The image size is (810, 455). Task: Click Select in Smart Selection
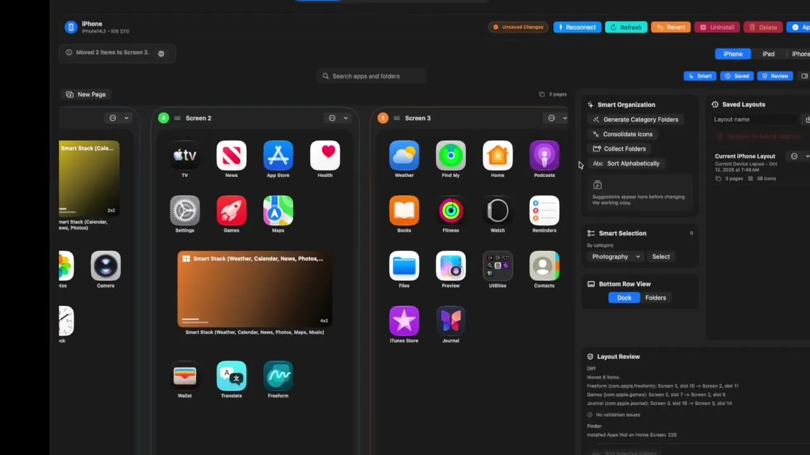(661, 257)
